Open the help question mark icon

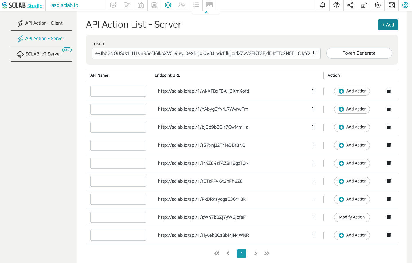click(336, 5)
